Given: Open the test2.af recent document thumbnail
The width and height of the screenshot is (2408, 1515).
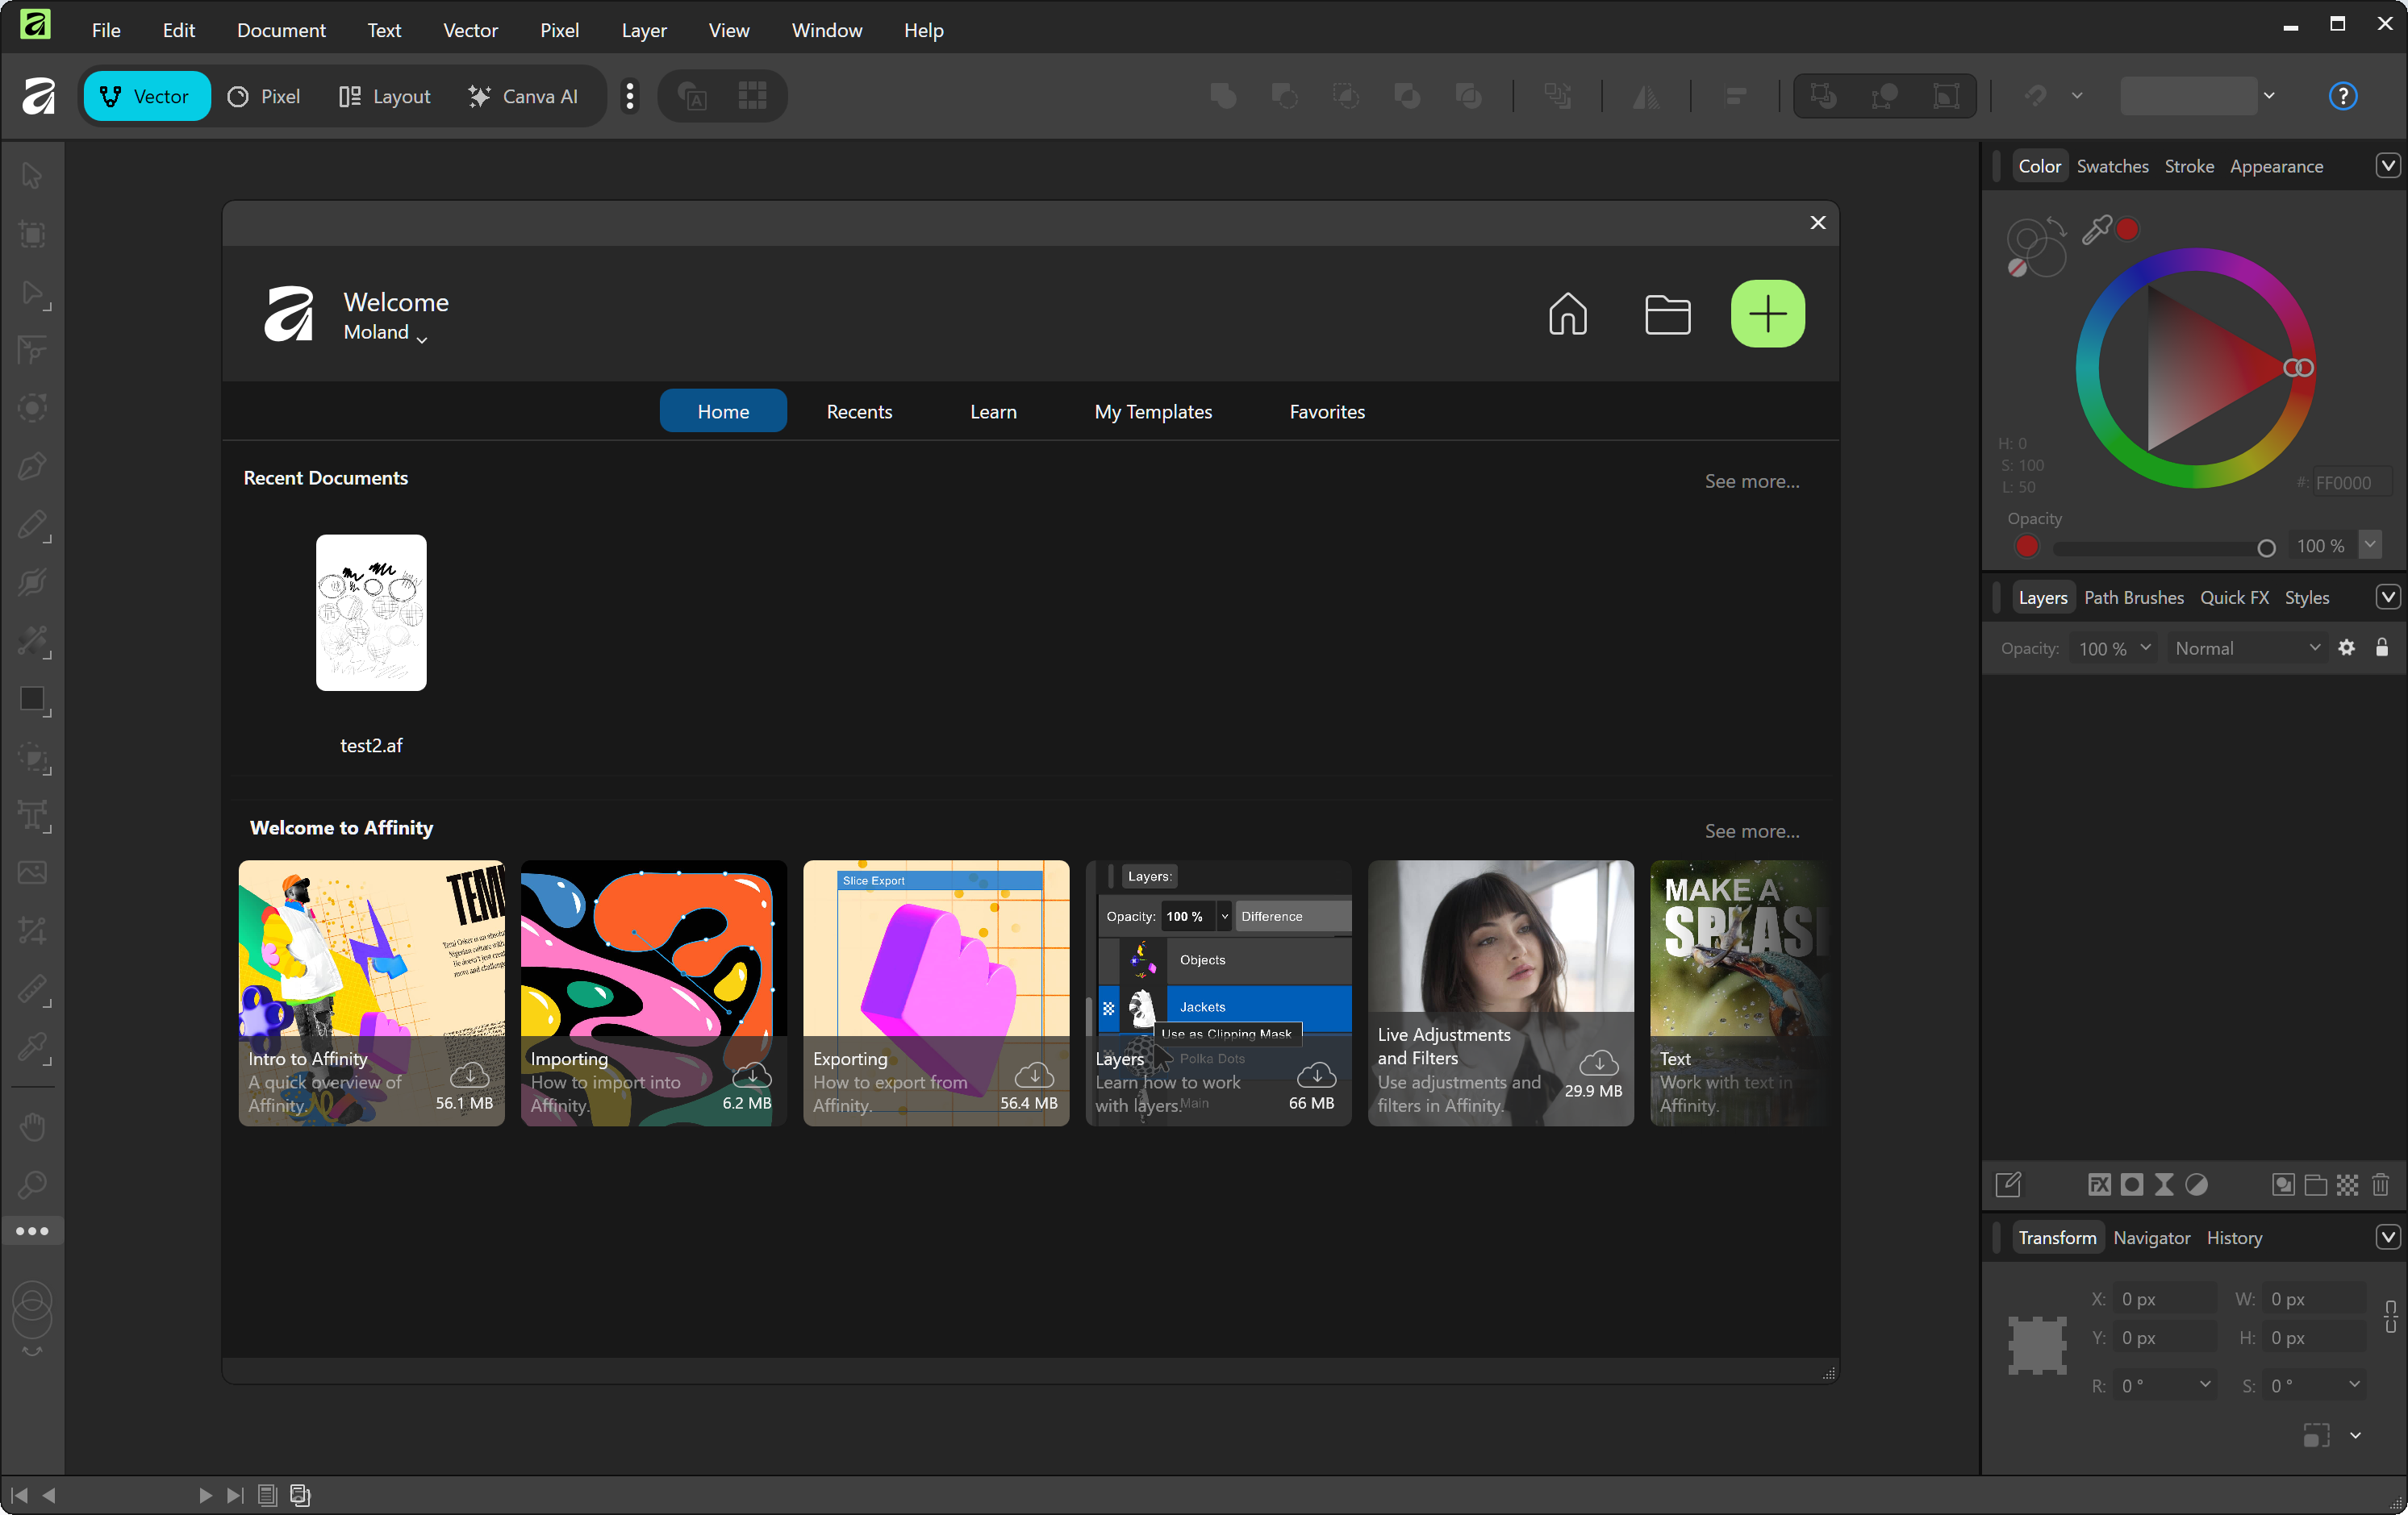Looking at the screenshot, I should pos(371,612).
